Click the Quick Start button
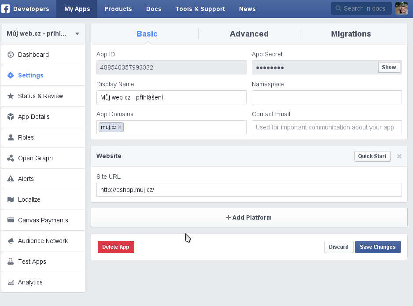Screen dimensions: 413x306 coord(372,156)
